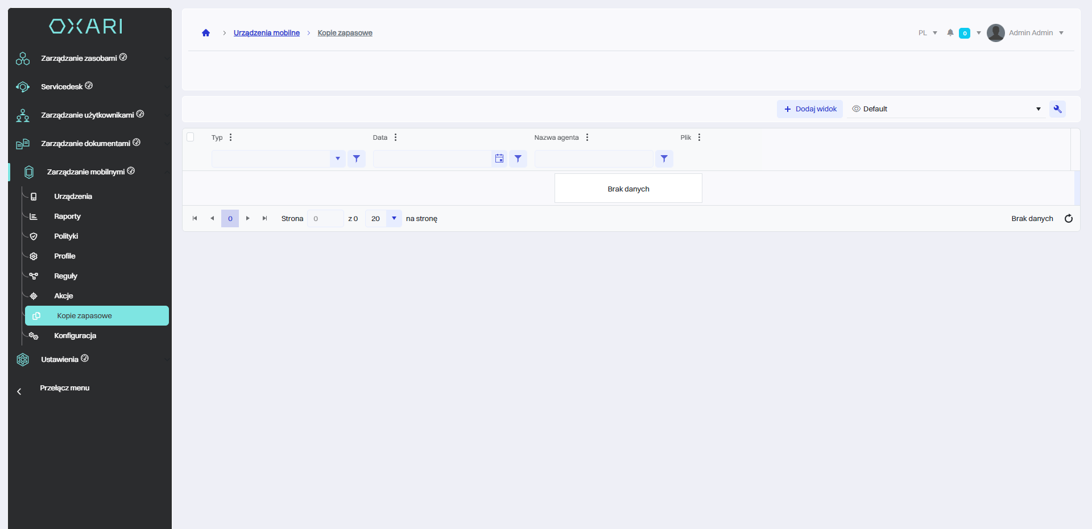Apply filter on the Typ column
The width and height of the screenshot is (1092, 529).
tap(356, 159)
